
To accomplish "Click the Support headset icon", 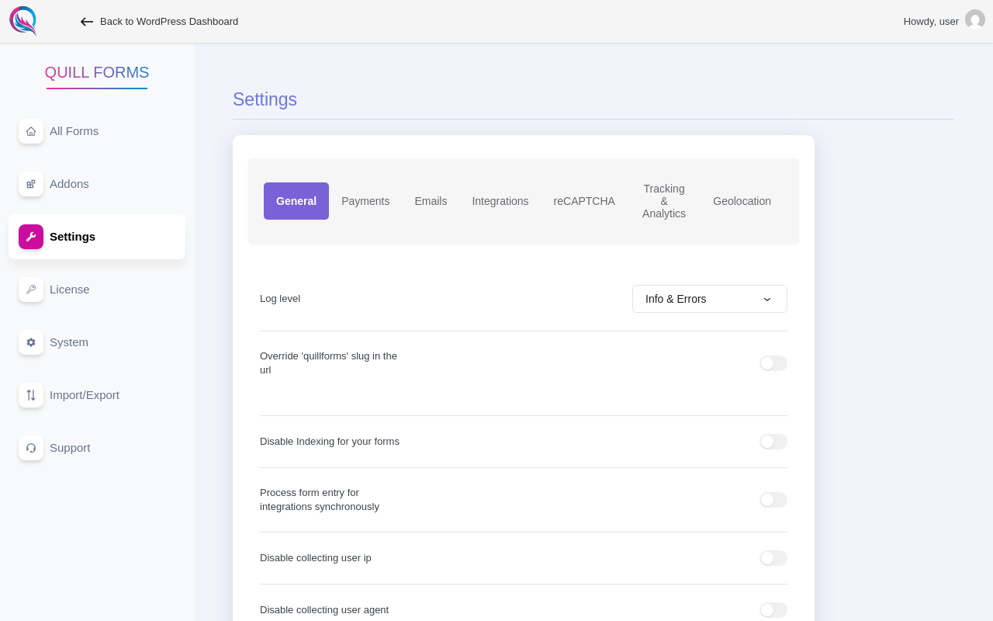I will pyautogui.click(x=31, y=448).
